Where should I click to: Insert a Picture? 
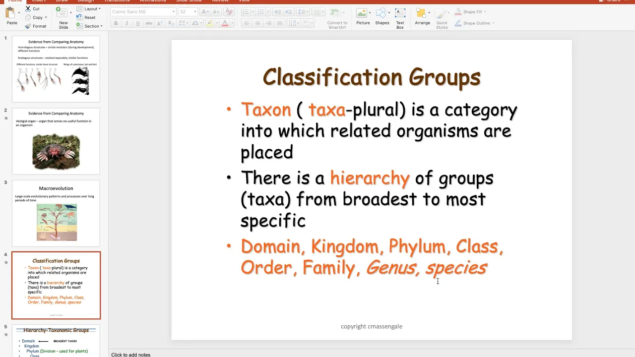pyautogui.click(x=363, y=17)
